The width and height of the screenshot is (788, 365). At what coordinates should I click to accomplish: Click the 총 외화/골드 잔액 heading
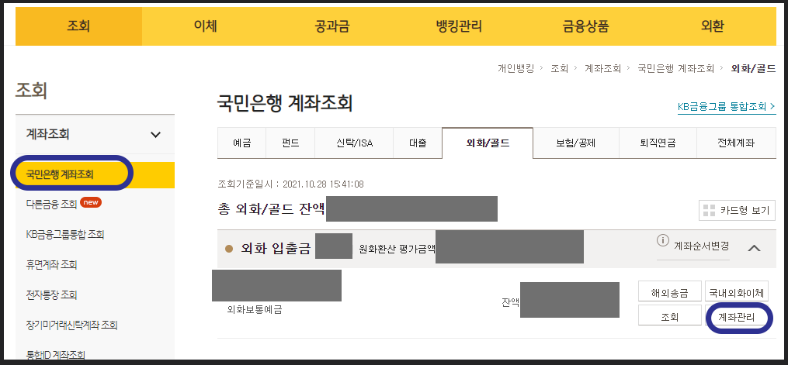(272, 209)
